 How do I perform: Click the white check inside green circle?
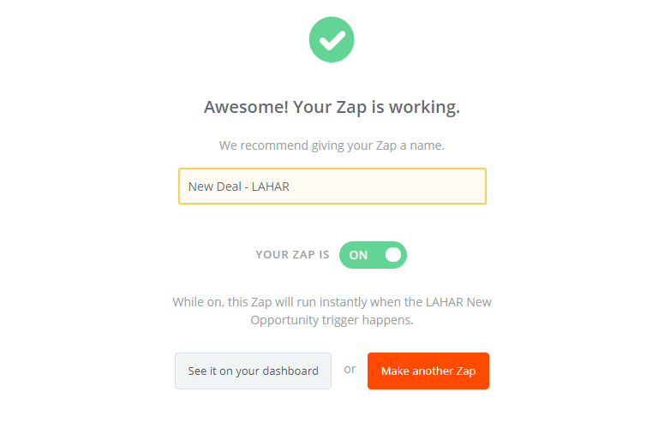point(332,40)
